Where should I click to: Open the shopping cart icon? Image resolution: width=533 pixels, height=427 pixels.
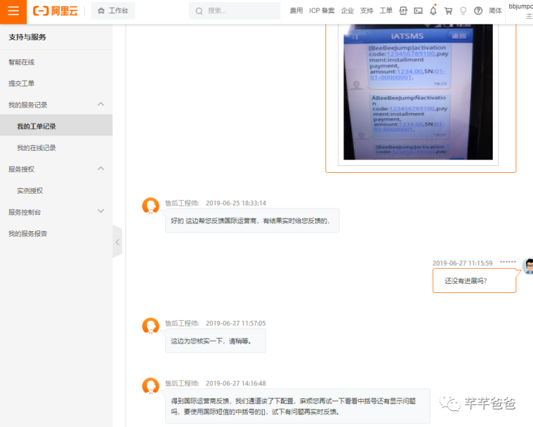(x=448, y=11)
